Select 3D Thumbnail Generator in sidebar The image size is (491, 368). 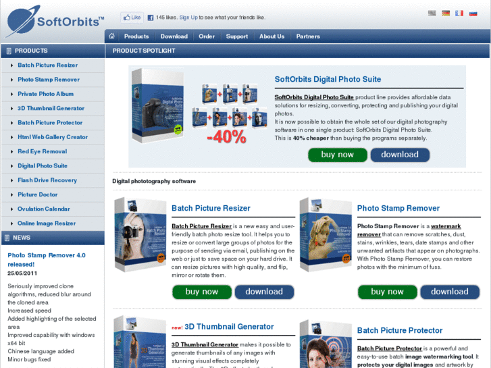(x=51, y=108)
